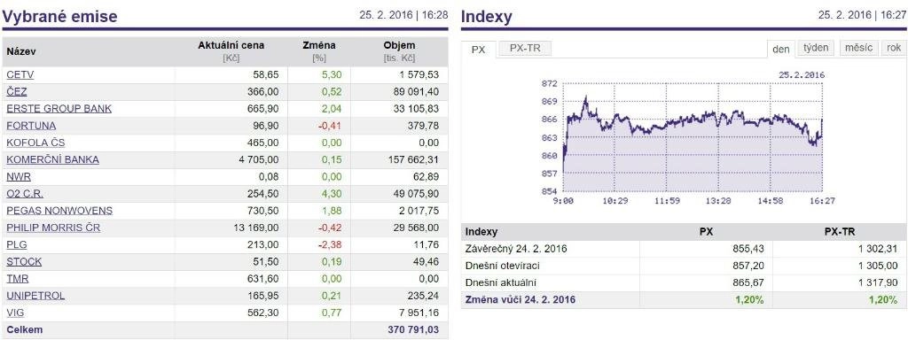This screenshot has width=908, height=340.
Task: Open the O2 C.R. link
Action: (x=25, y=194)
